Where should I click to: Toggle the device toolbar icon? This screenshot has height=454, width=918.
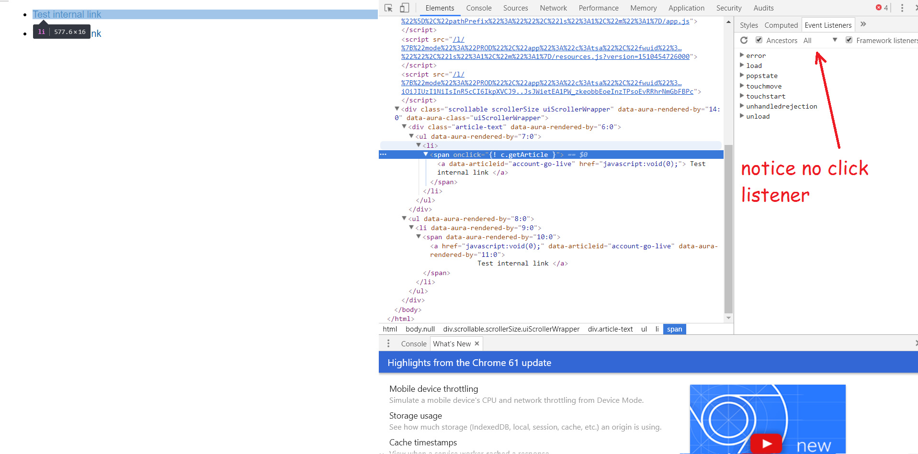[405, 8]
